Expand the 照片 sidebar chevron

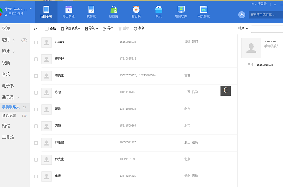[14, 52]
